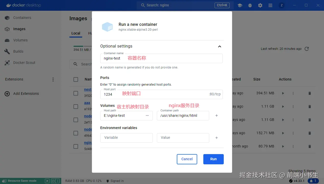Delete the aaa image
This screenshot has height=184, width=324.
(310, 107)
